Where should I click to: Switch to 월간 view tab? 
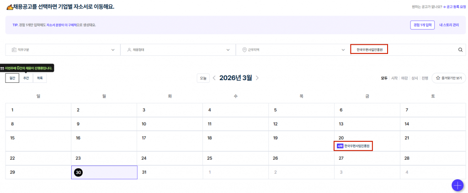click(12, 78)
